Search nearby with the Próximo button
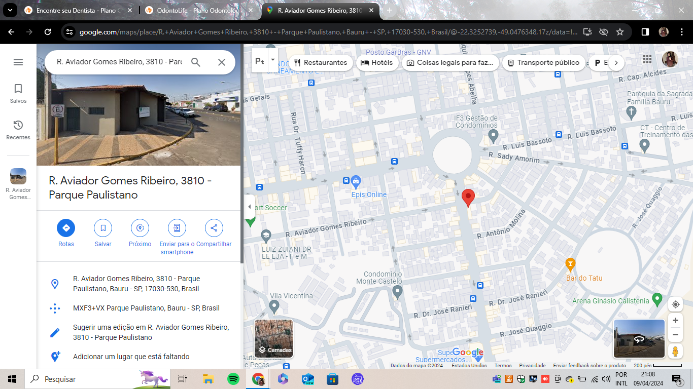The height and width of the screenshot is (389, 693). tap(140, 233)
